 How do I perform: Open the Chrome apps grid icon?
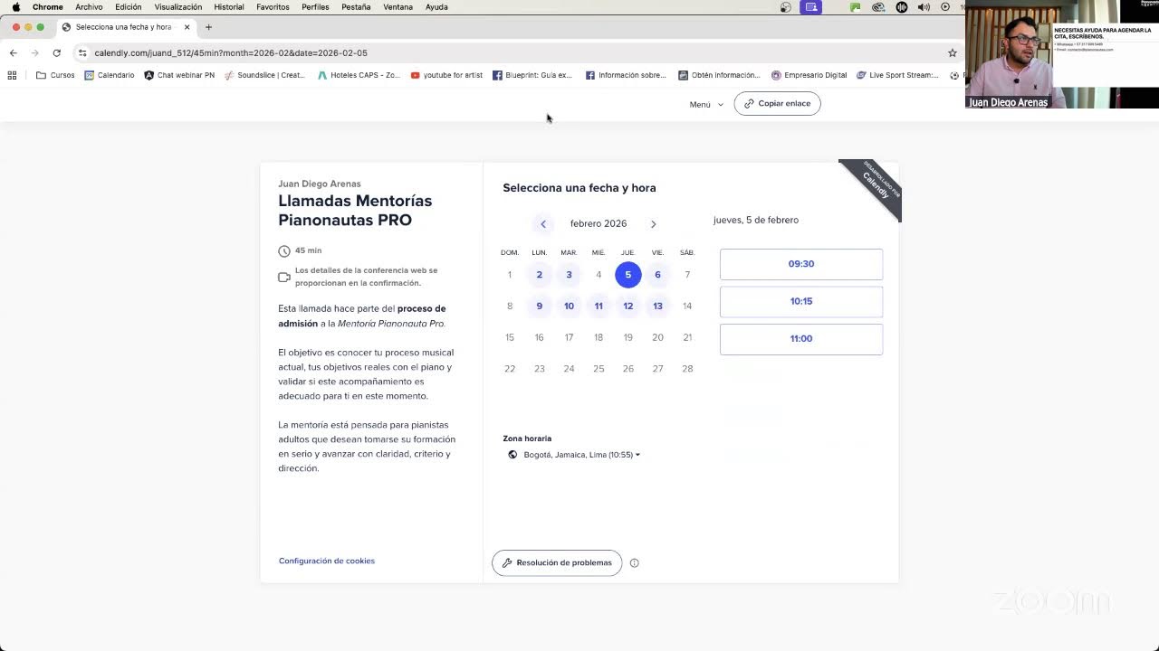click(x=12, y=75)
